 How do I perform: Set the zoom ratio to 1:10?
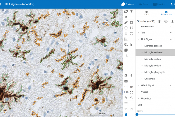[x=126, y=92]
